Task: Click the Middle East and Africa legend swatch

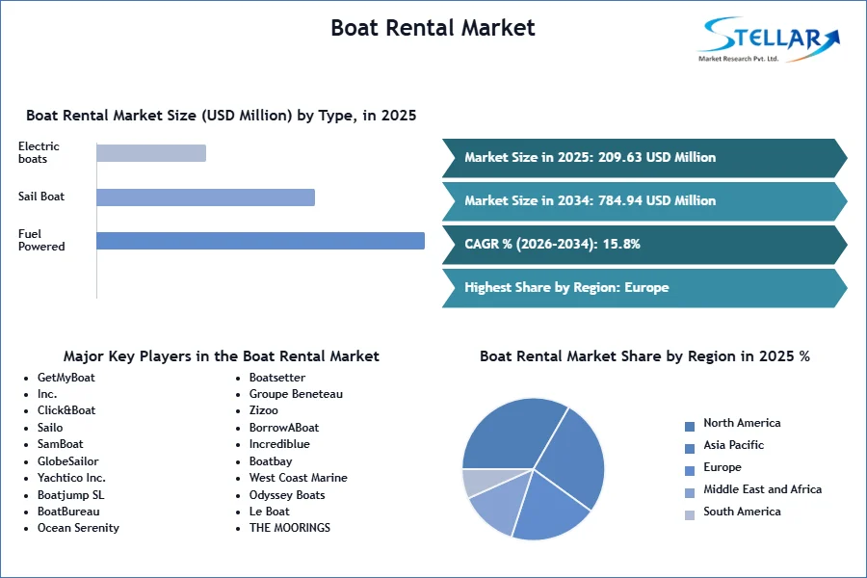Action: pyautogui.click(x=690, y=493)
